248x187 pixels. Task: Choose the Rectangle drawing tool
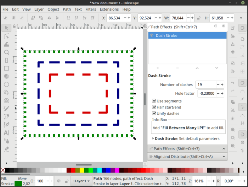[x=6, y=68]
